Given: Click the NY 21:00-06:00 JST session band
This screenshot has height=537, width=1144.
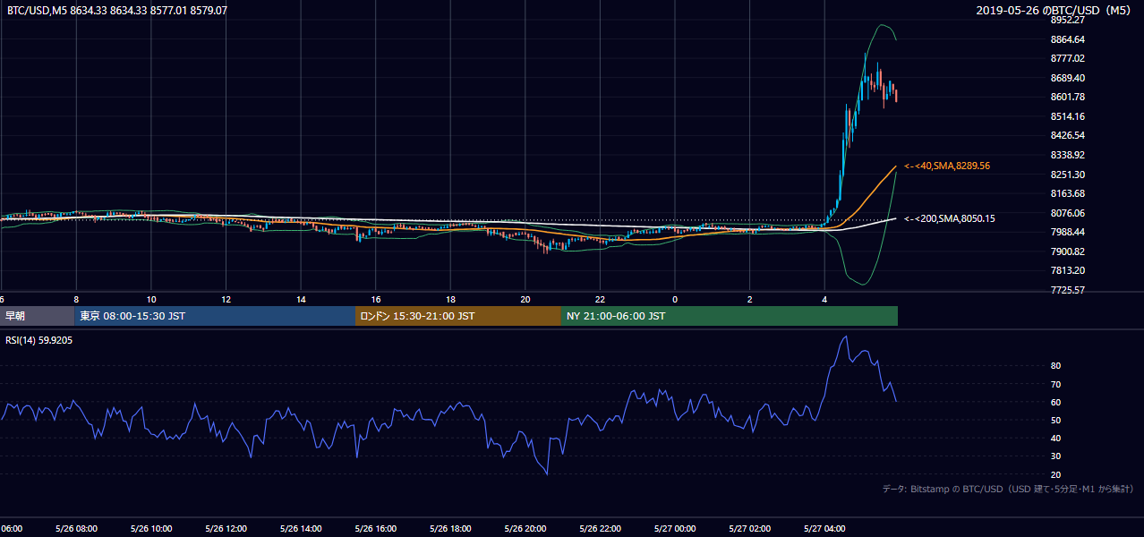Looking at the screenshot, I should [730, 316].
